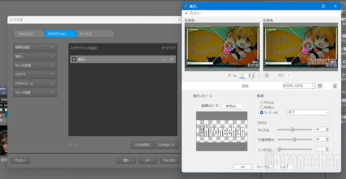Click キャンセル in the バッチ処理 dialog
The width and height of the screenshot is (346, 179).
(170, 160)
